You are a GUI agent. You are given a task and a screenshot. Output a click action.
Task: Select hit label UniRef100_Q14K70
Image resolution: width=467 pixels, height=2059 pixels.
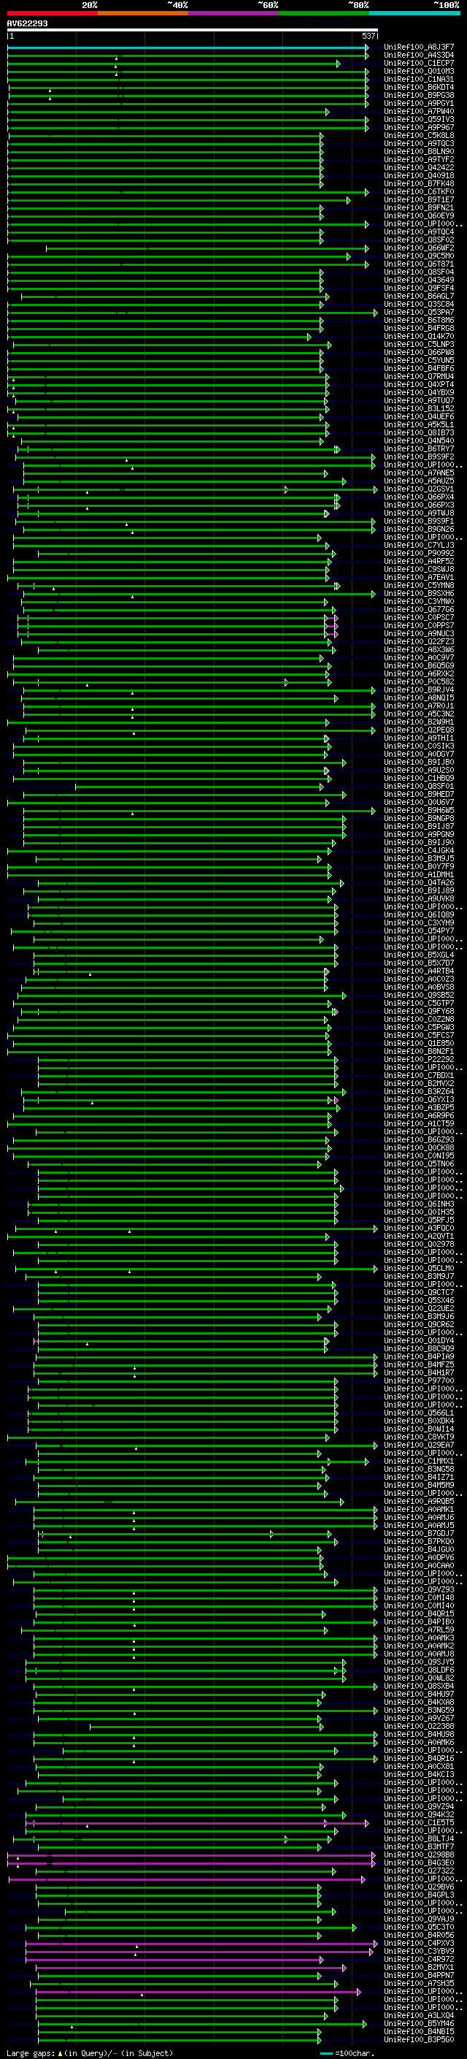point(419,337)
